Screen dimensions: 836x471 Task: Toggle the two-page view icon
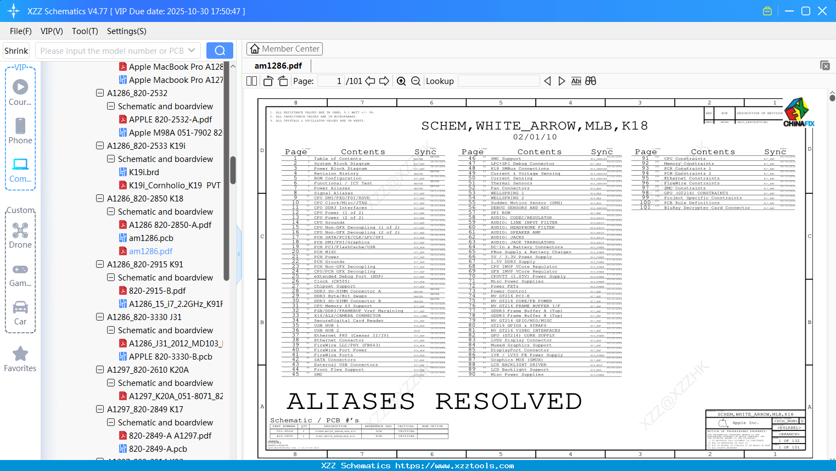pyautogui.click(x=251, y=81)
